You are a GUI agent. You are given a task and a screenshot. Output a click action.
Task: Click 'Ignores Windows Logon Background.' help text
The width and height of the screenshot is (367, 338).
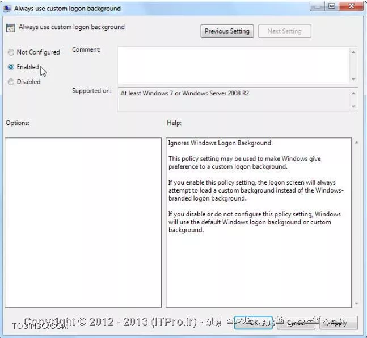(221, 143)
